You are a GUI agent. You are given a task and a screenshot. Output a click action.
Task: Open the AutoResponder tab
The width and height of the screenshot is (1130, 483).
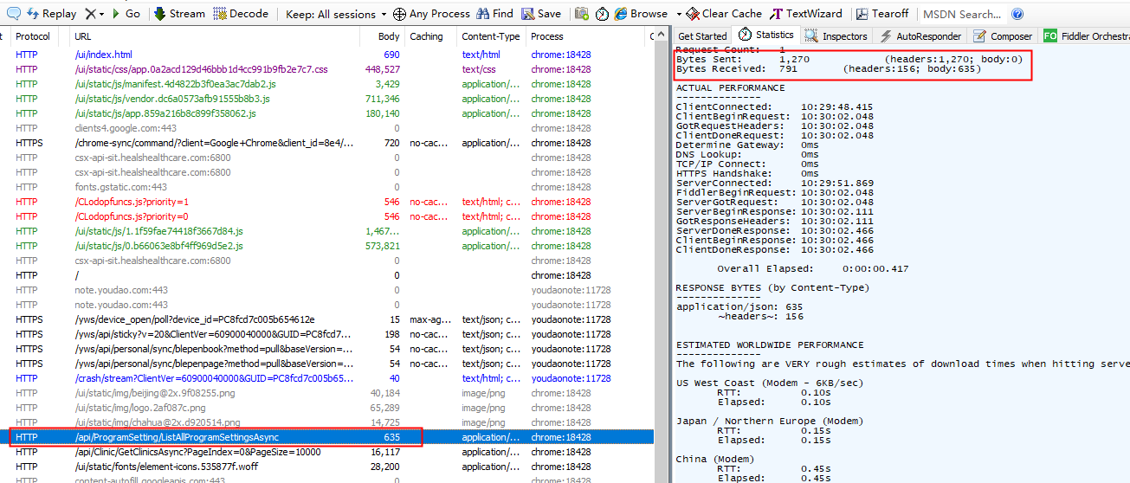coord(920,36)
